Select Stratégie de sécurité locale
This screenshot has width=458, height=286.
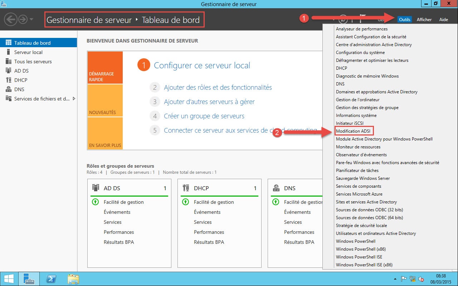[x=361, y=226]
